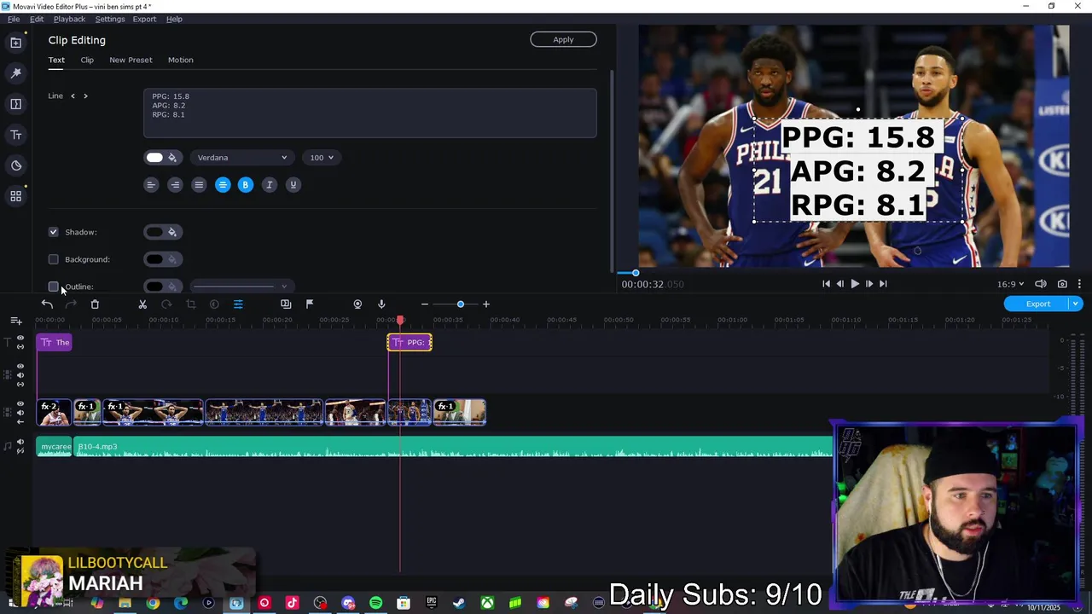This screenshot has width=1092, height=614.
Task: Toggle the clip properties sliders icon
Action: [x=238, y=304]
